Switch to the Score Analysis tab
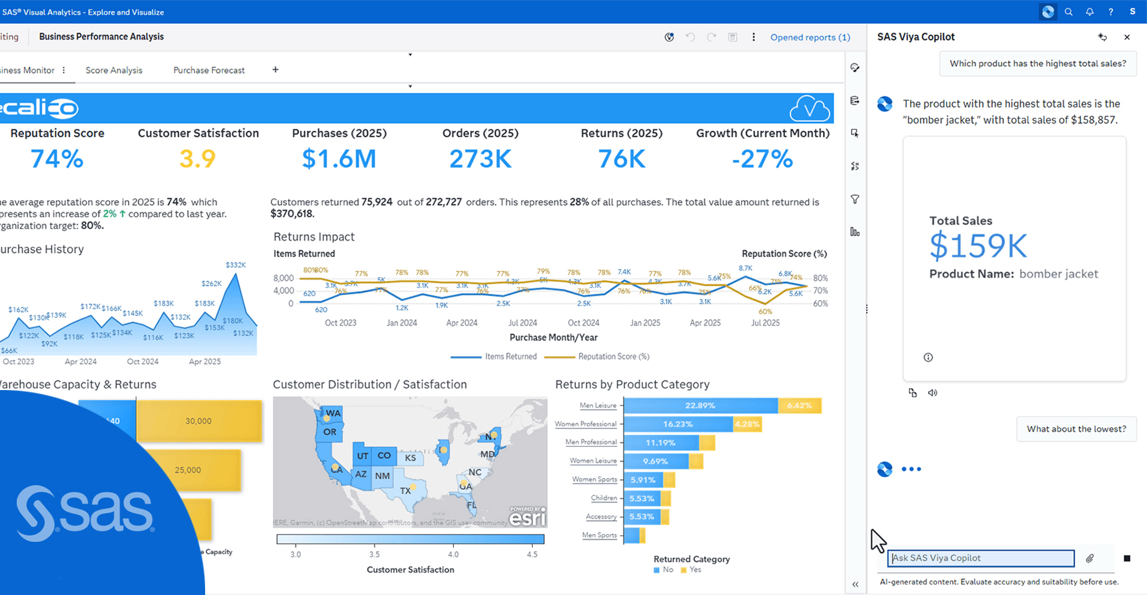This screenshot has width=1147, height=595. 114,70
